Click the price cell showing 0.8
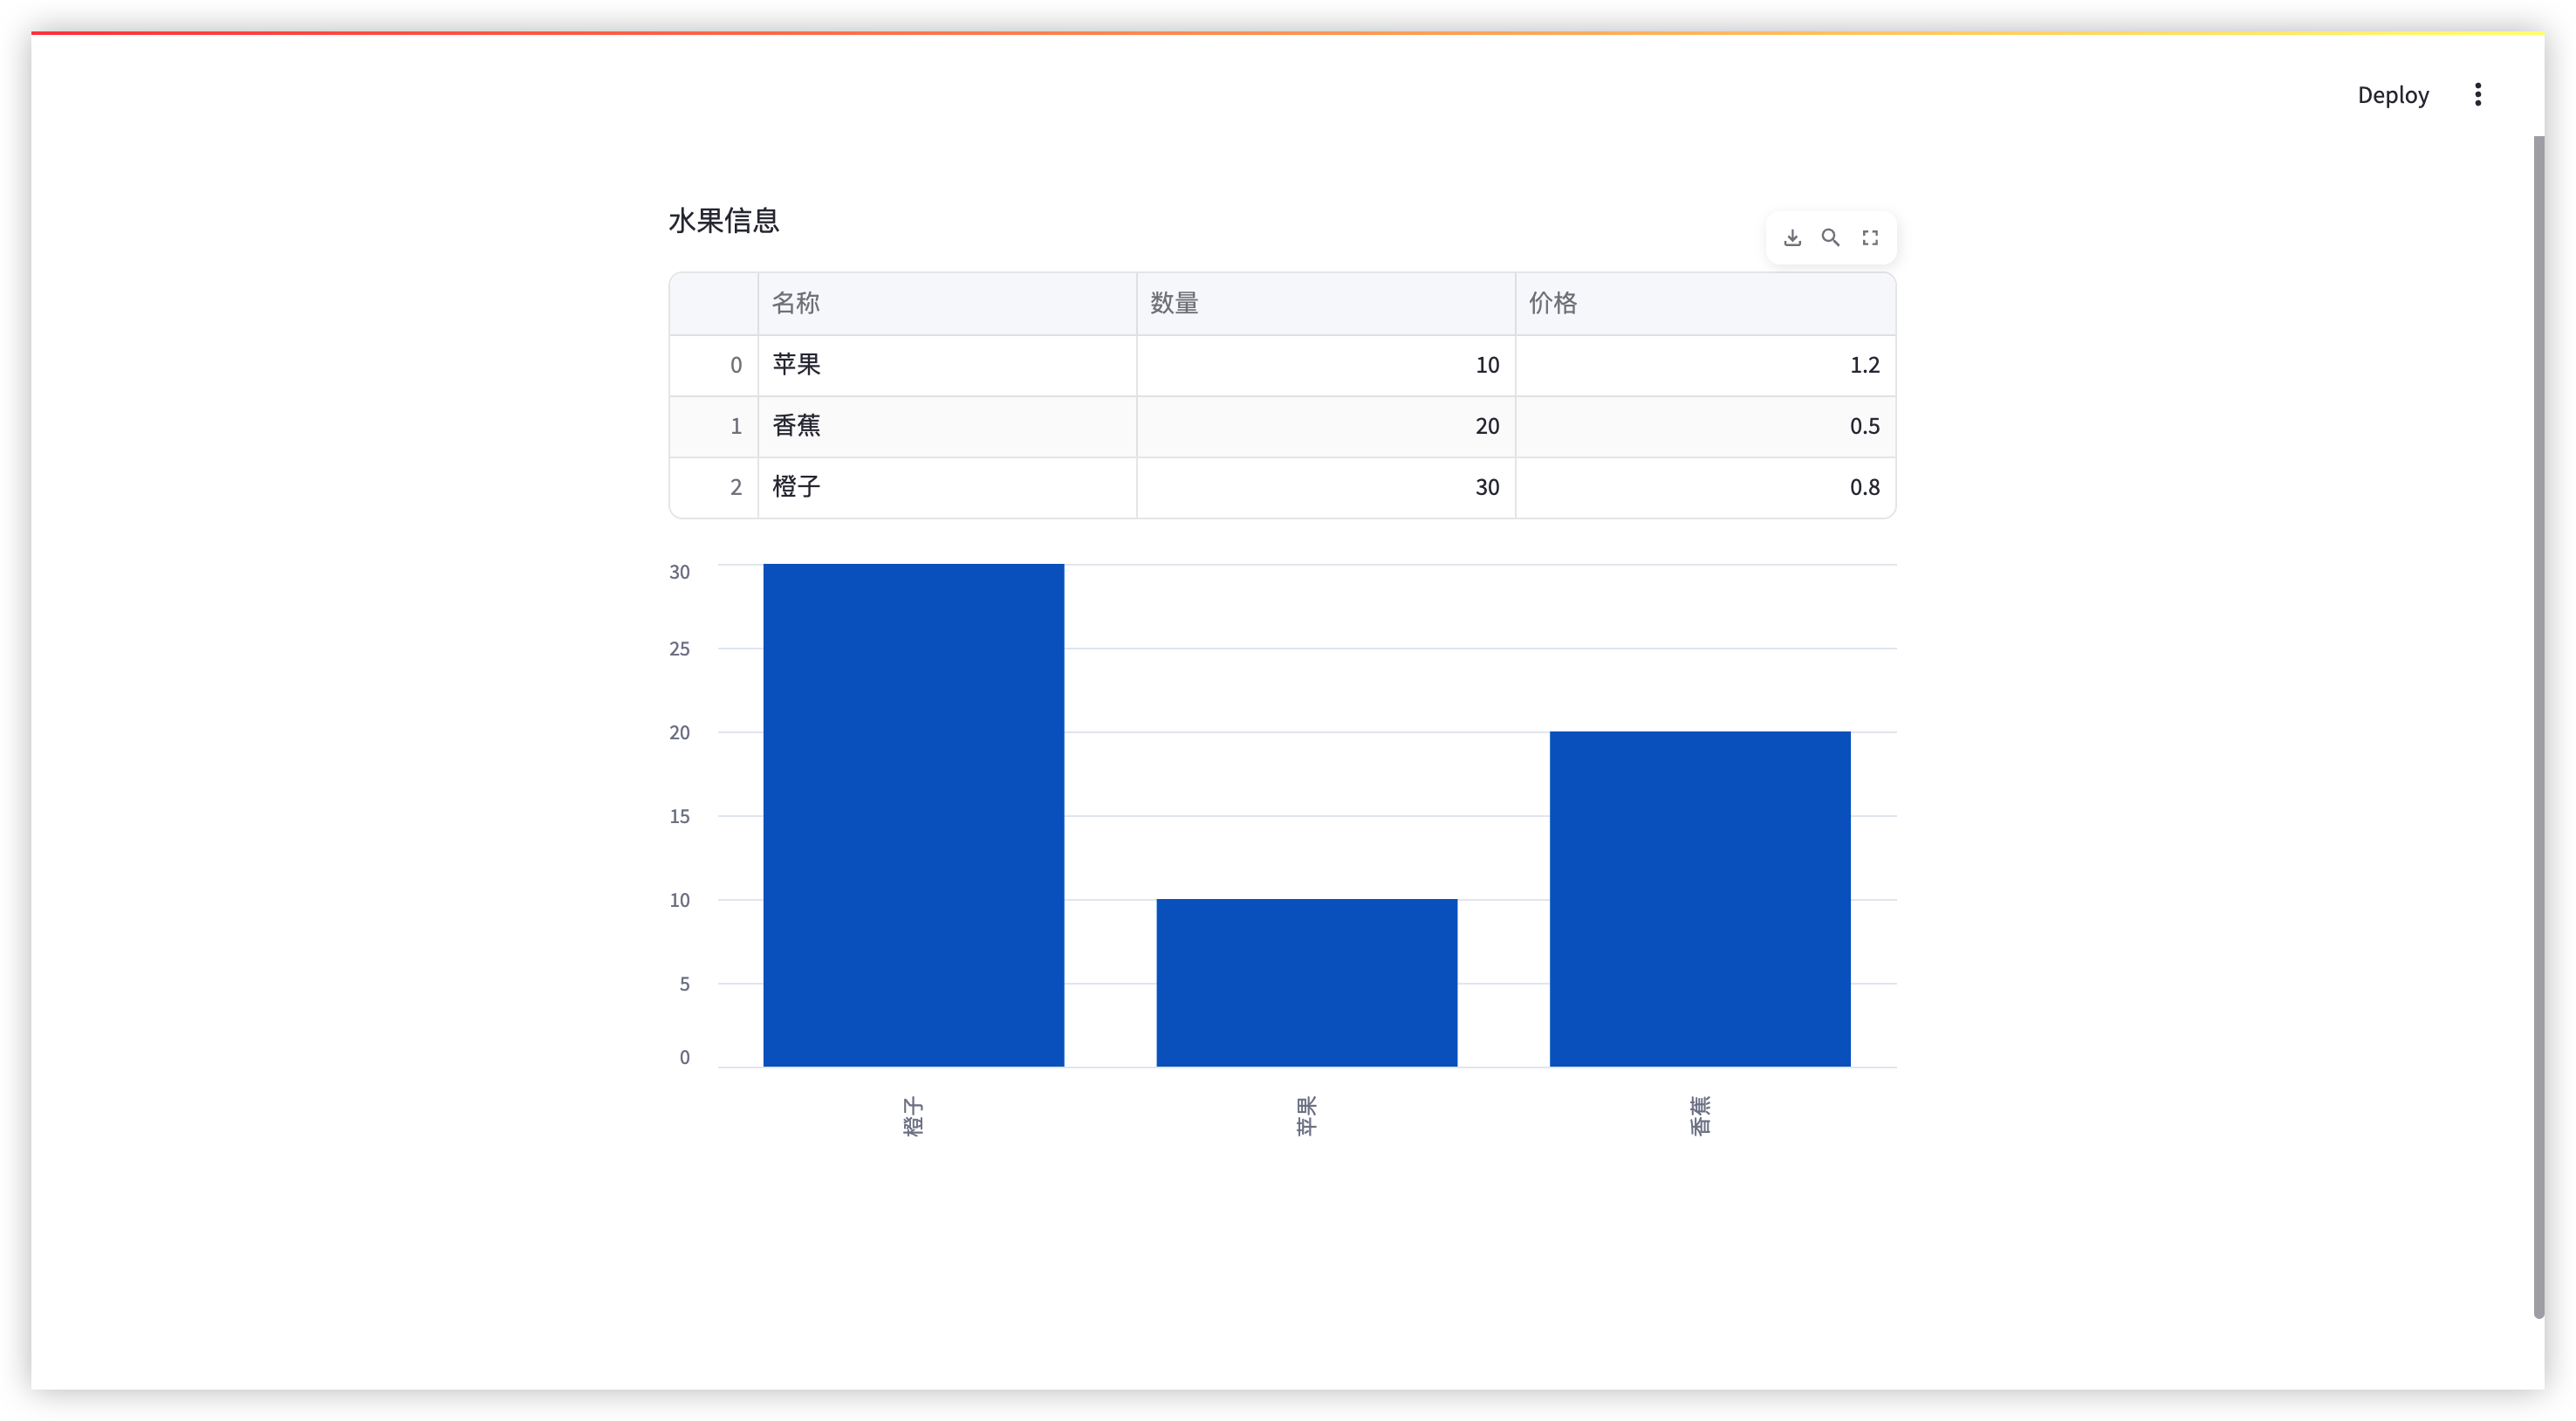This screenshot has height=1421, width=2576. pyautogui.click(x=1704, y=487)
